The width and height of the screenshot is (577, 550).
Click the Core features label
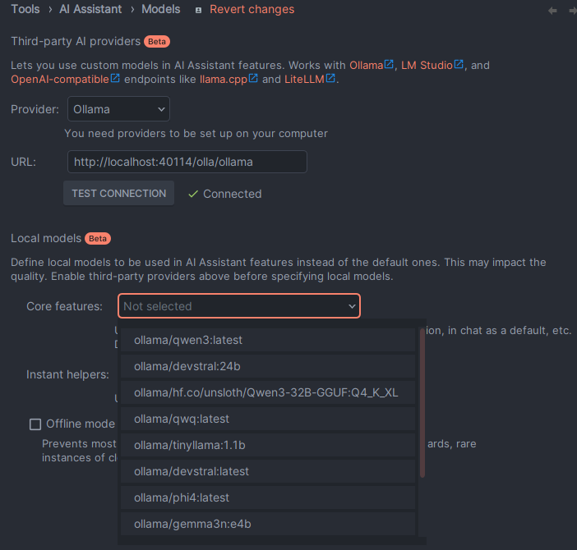coord(64,306)
